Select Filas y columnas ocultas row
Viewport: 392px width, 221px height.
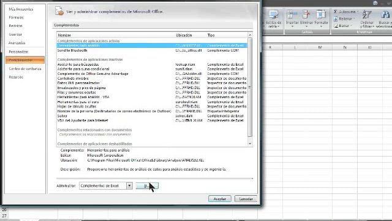pos(152,93)
